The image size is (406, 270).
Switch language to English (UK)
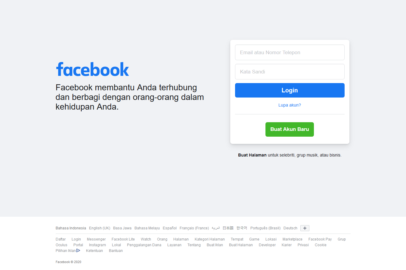100,228
